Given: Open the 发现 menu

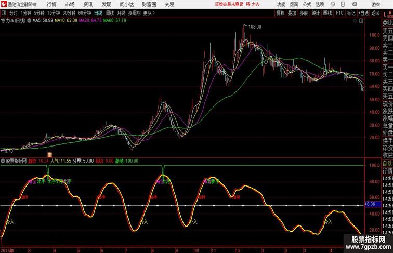Looking at the screenshot, I should click(x=106, y=4).
